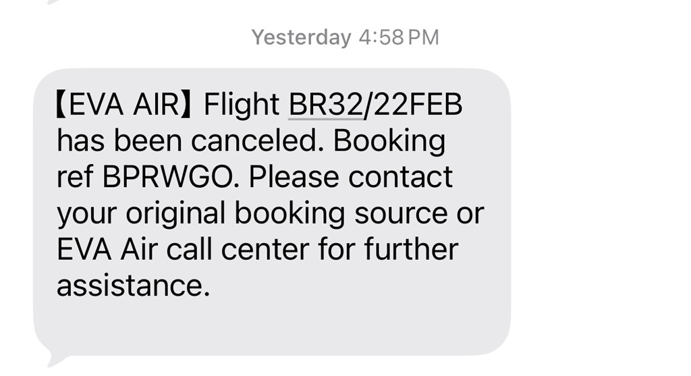Click the word Booking in message
Image resolution: width=691 pixels, height=376 pixels.
tap(389, 142)
